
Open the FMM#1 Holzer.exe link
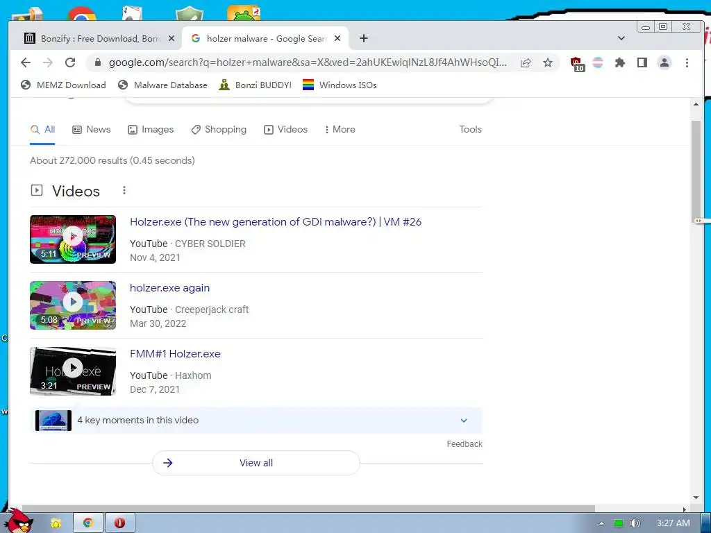coord(175,353)
